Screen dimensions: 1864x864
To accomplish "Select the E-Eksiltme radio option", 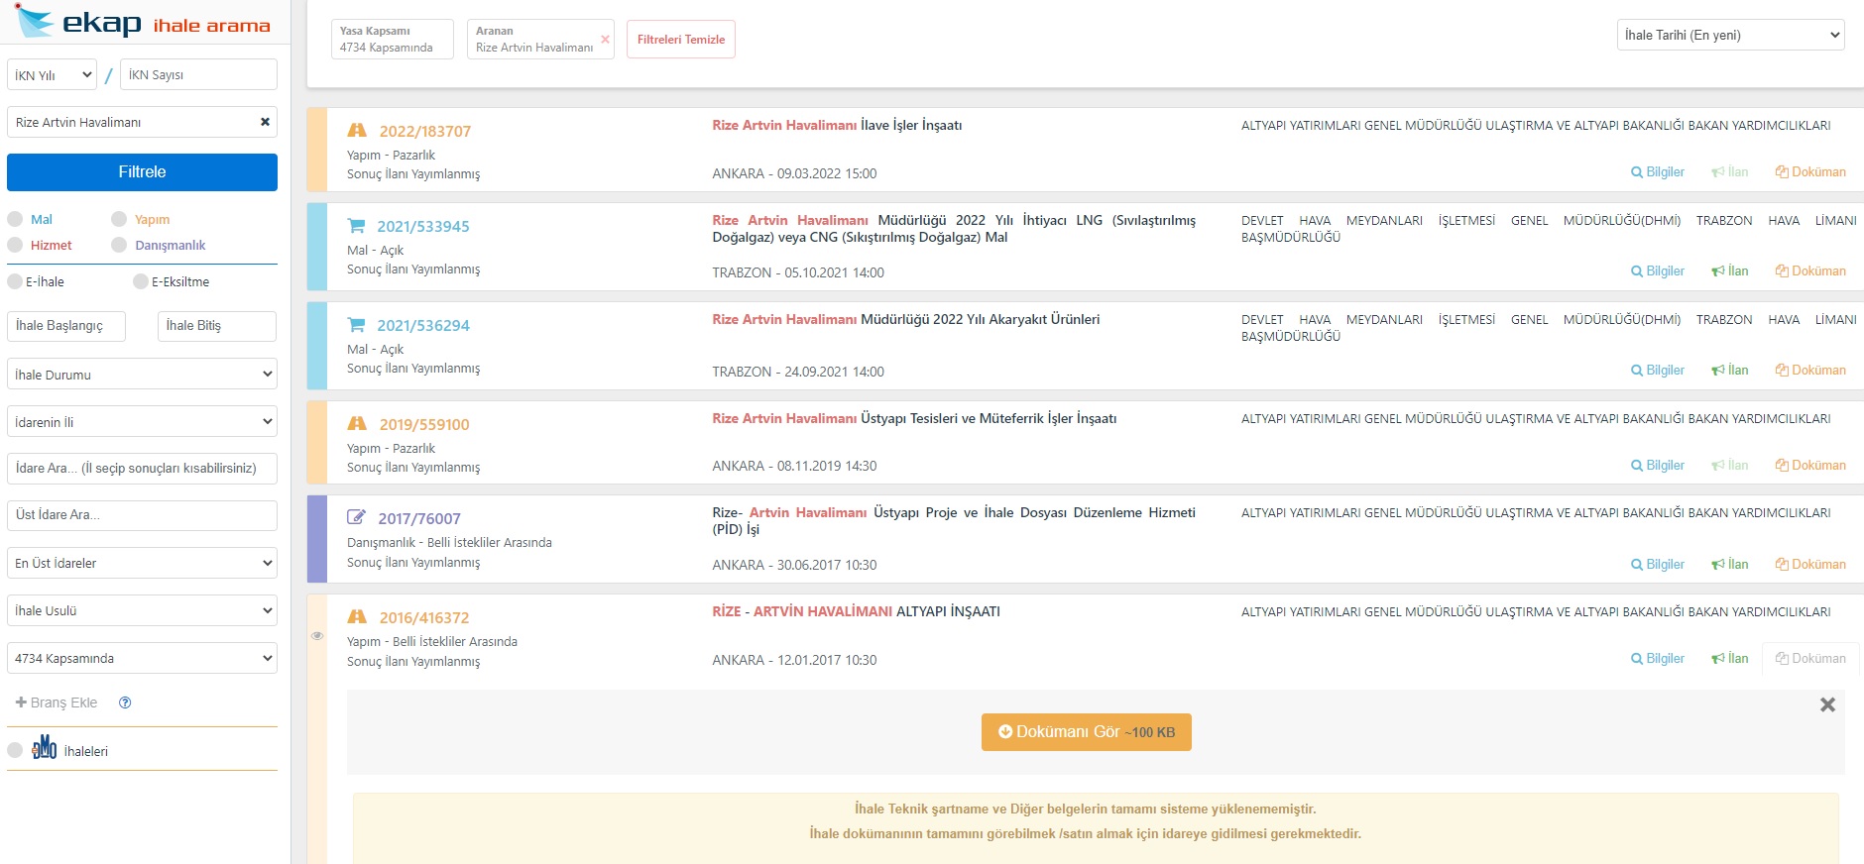I will [x=141, y=281].
